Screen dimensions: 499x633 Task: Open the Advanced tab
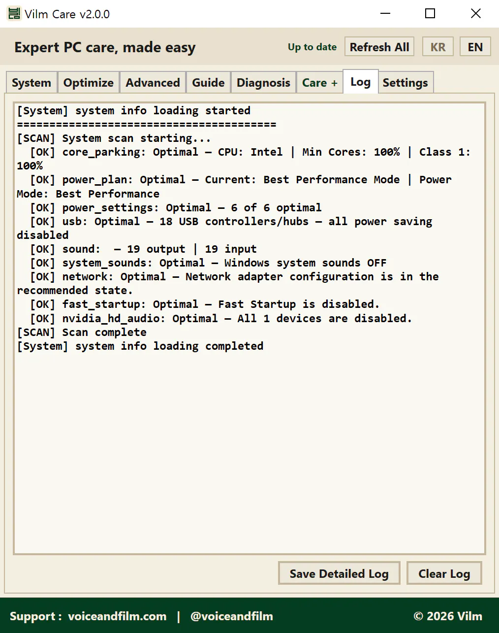tap(153, 82)
